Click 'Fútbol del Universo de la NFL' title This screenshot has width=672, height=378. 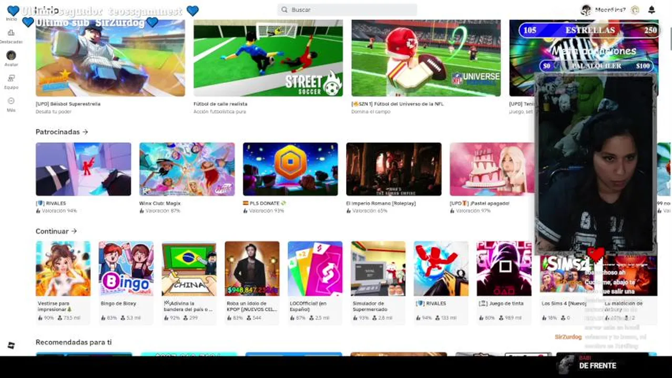click(398, 104)
